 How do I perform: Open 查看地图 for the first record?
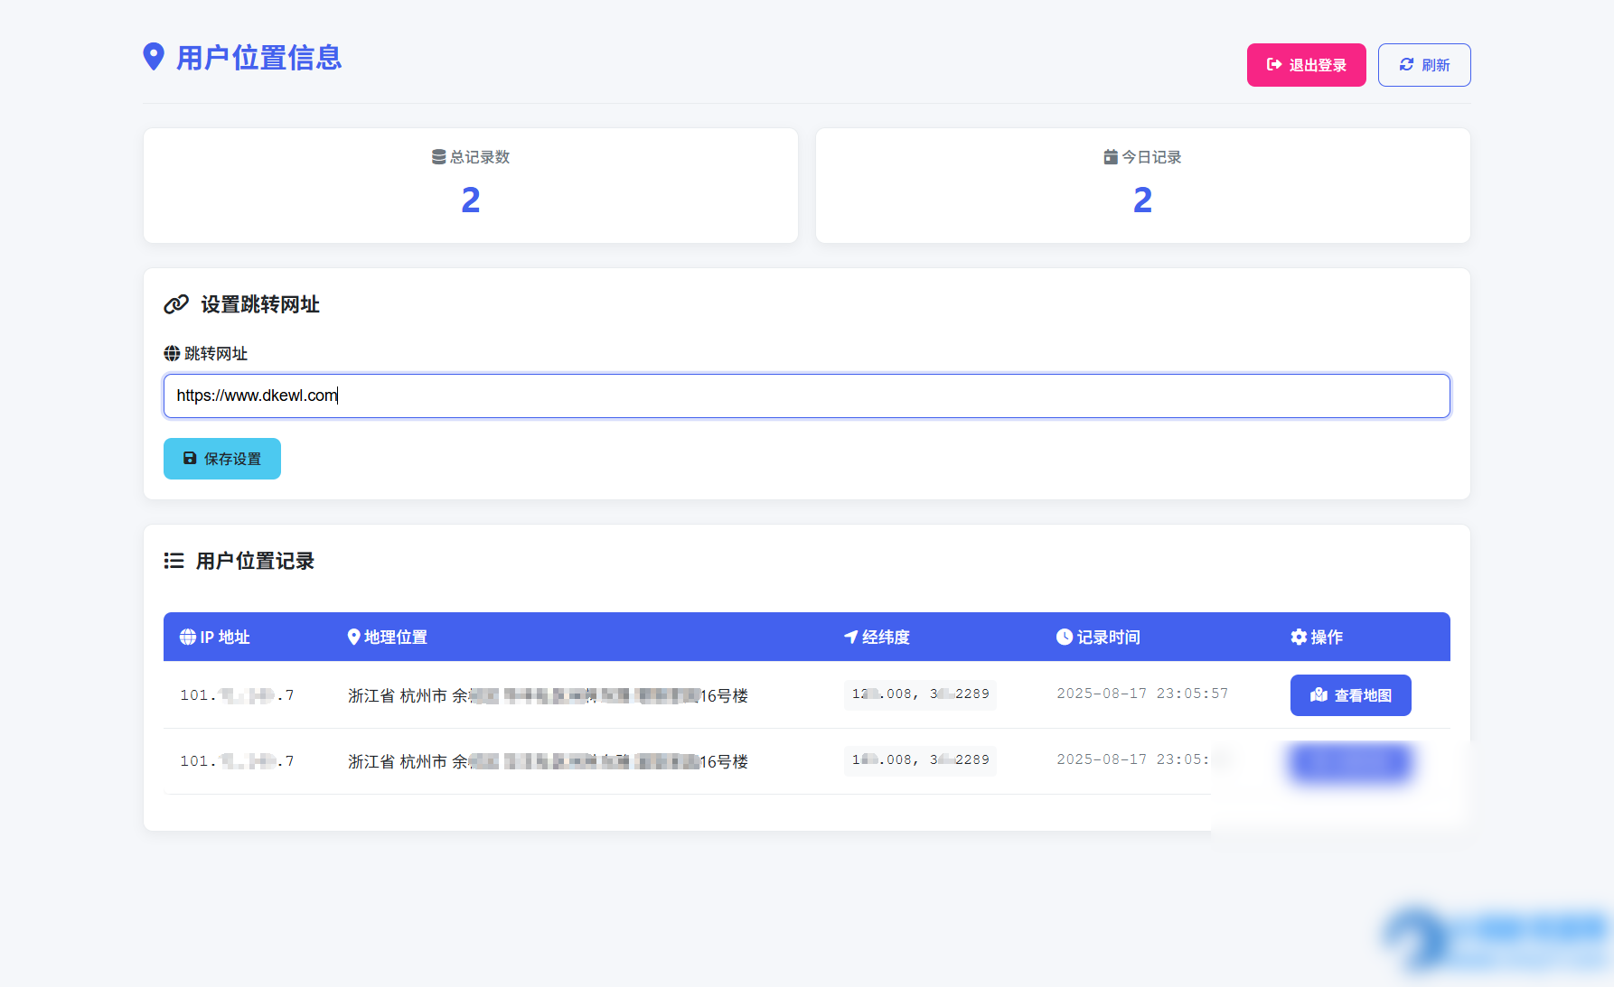1350,695
